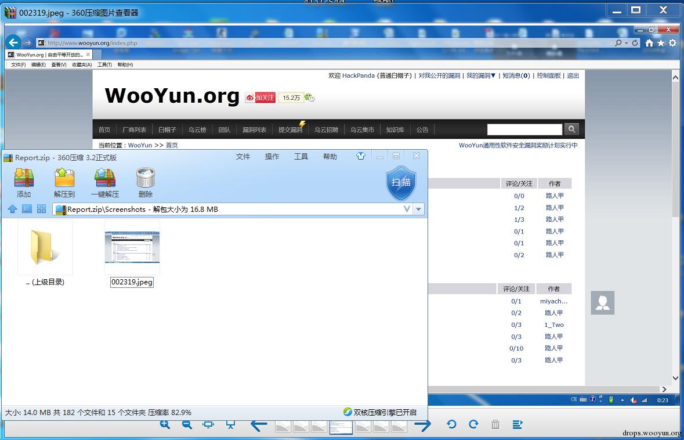The height and width of the screenshot is (440, 684).
Task: Click the 一键解压 one-click extract icon
Action: (104, 178)
